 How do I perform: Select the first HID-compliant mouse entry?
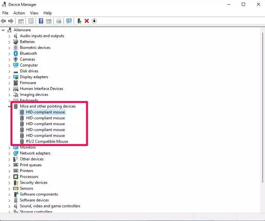[45, 112]
